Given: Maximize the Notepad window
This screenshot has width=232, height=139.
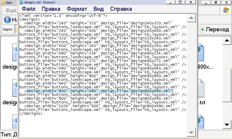Looking at the screenshot, I should click(180, 2).
